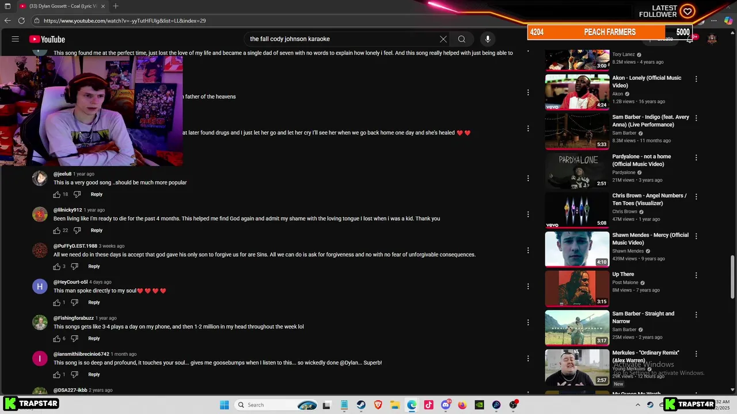This screenshot has width=737, height=414.
Task: Open options menu for @iansmithibrecinio6742 comment
Action: (528, 358)
